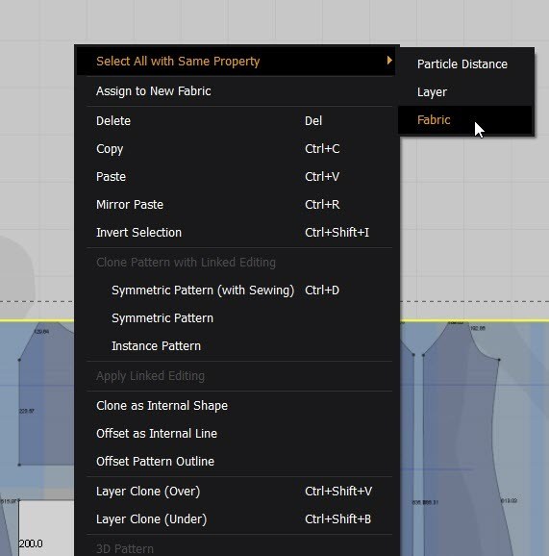Viewport: 549px width, 556px height.
Task: Choose Delete from the context menu
Action: coord(237,121)
